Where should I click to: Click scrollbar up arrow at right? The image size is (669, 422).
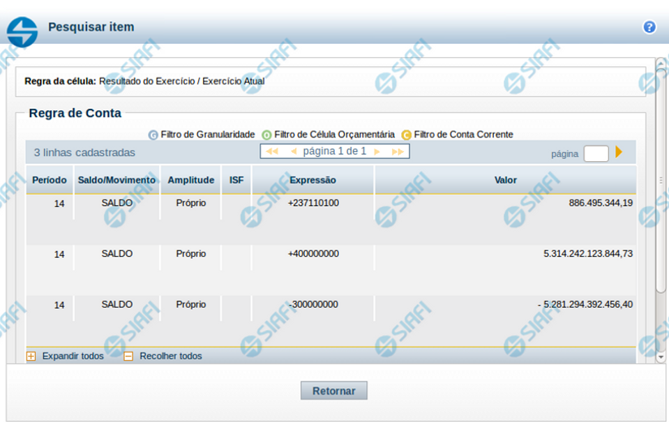(661, 64)
